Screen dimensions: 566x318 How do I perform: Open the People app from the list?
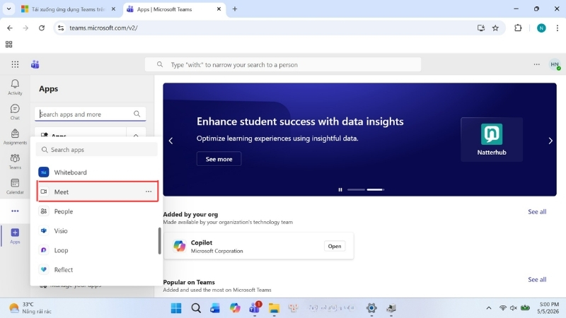click(x=98, y=211)
